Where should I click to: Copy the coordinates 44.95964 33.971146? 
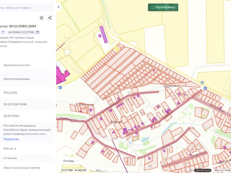click(x=38, y=32)
